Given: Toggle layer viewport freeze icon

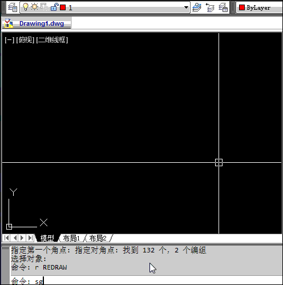Looking at the screenshot, I should (x=45, y=7).
